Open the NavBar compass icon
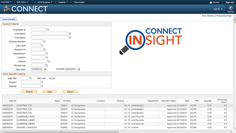The height and width of the screenshot is (133, 236). click(230, 8)
